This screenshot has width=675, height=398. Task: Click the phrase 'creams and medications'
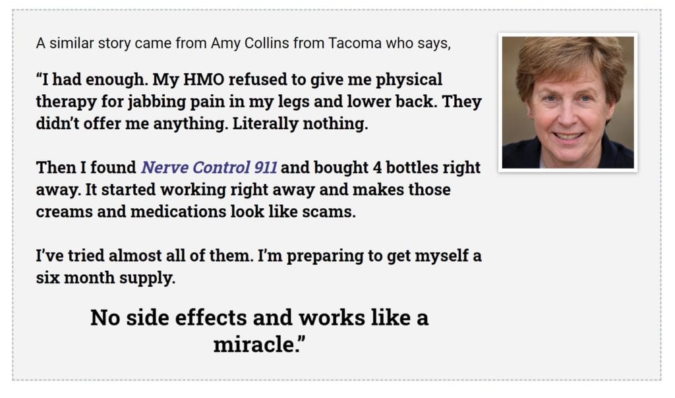coord(131,212)
